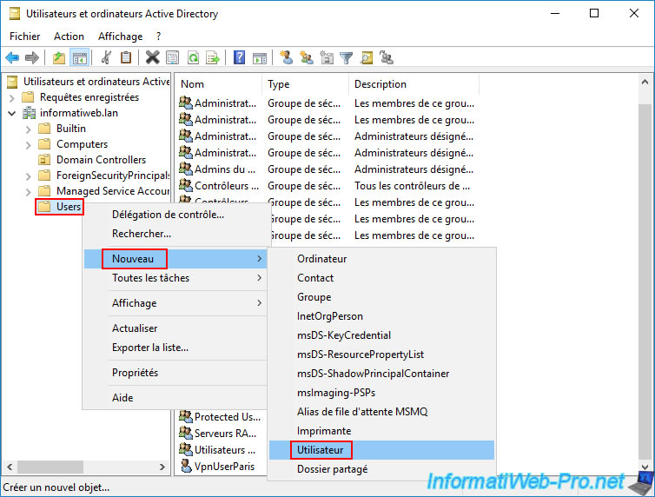Screen dimensions: 655x497
Task: Select VpnUserParis in the list
Action: coord(224,466)
